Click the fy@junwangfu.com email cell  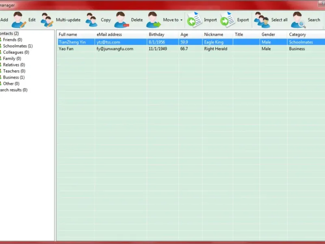[x=115, y=49]
